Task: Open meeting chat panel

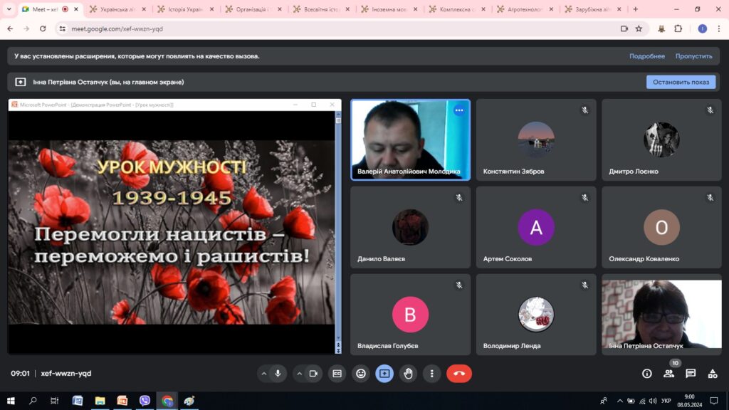Action: [x=691, y=374]
